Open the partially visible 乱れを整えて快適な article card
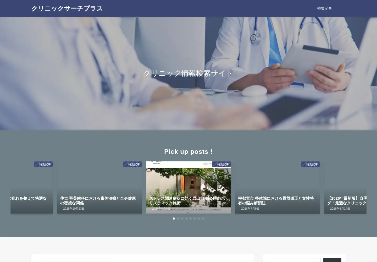 tap(32, 188)
